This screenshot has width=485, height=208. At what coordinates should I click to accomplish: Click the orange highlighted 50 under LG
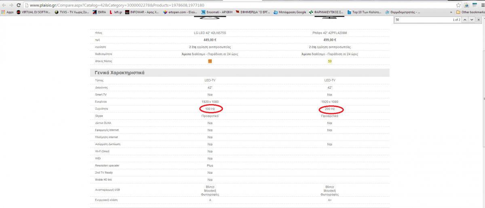210,61
